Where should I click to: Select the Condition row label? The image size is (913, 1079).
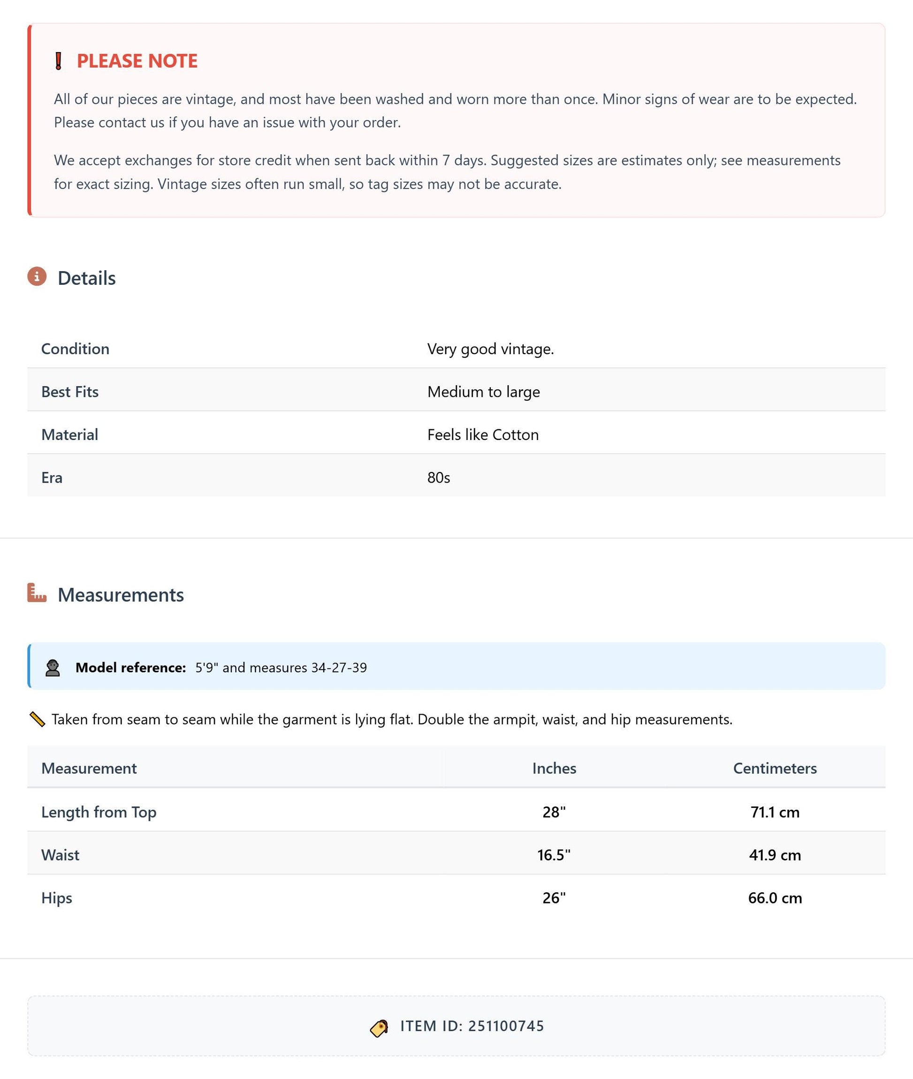point(76,349)
